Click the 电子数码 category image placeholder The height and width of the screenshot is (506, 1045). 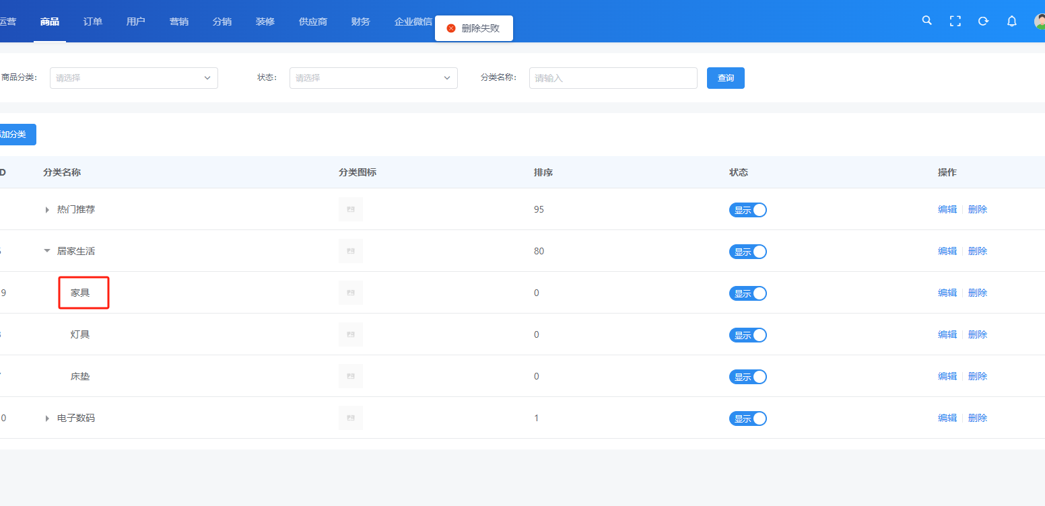click(351, 418)
